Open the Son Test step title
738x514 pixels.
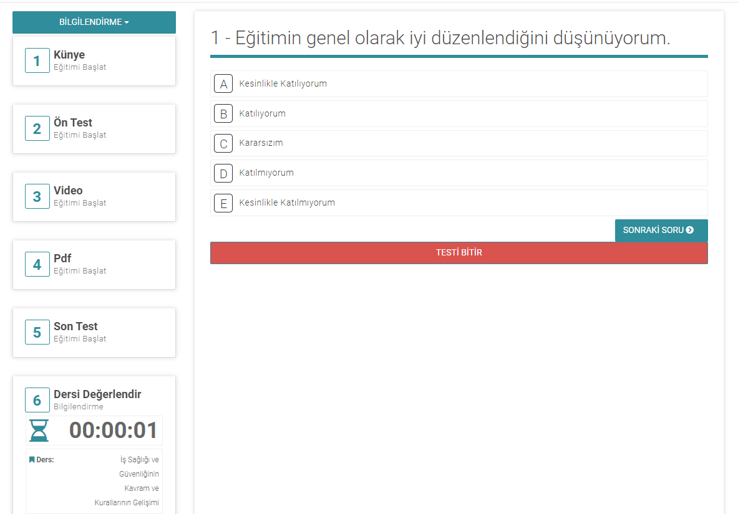pos(75,326)
